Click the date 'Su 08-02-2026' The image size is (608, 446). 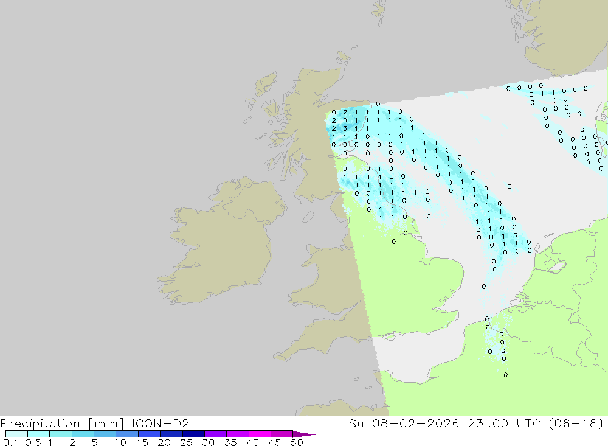click(404, 423)
